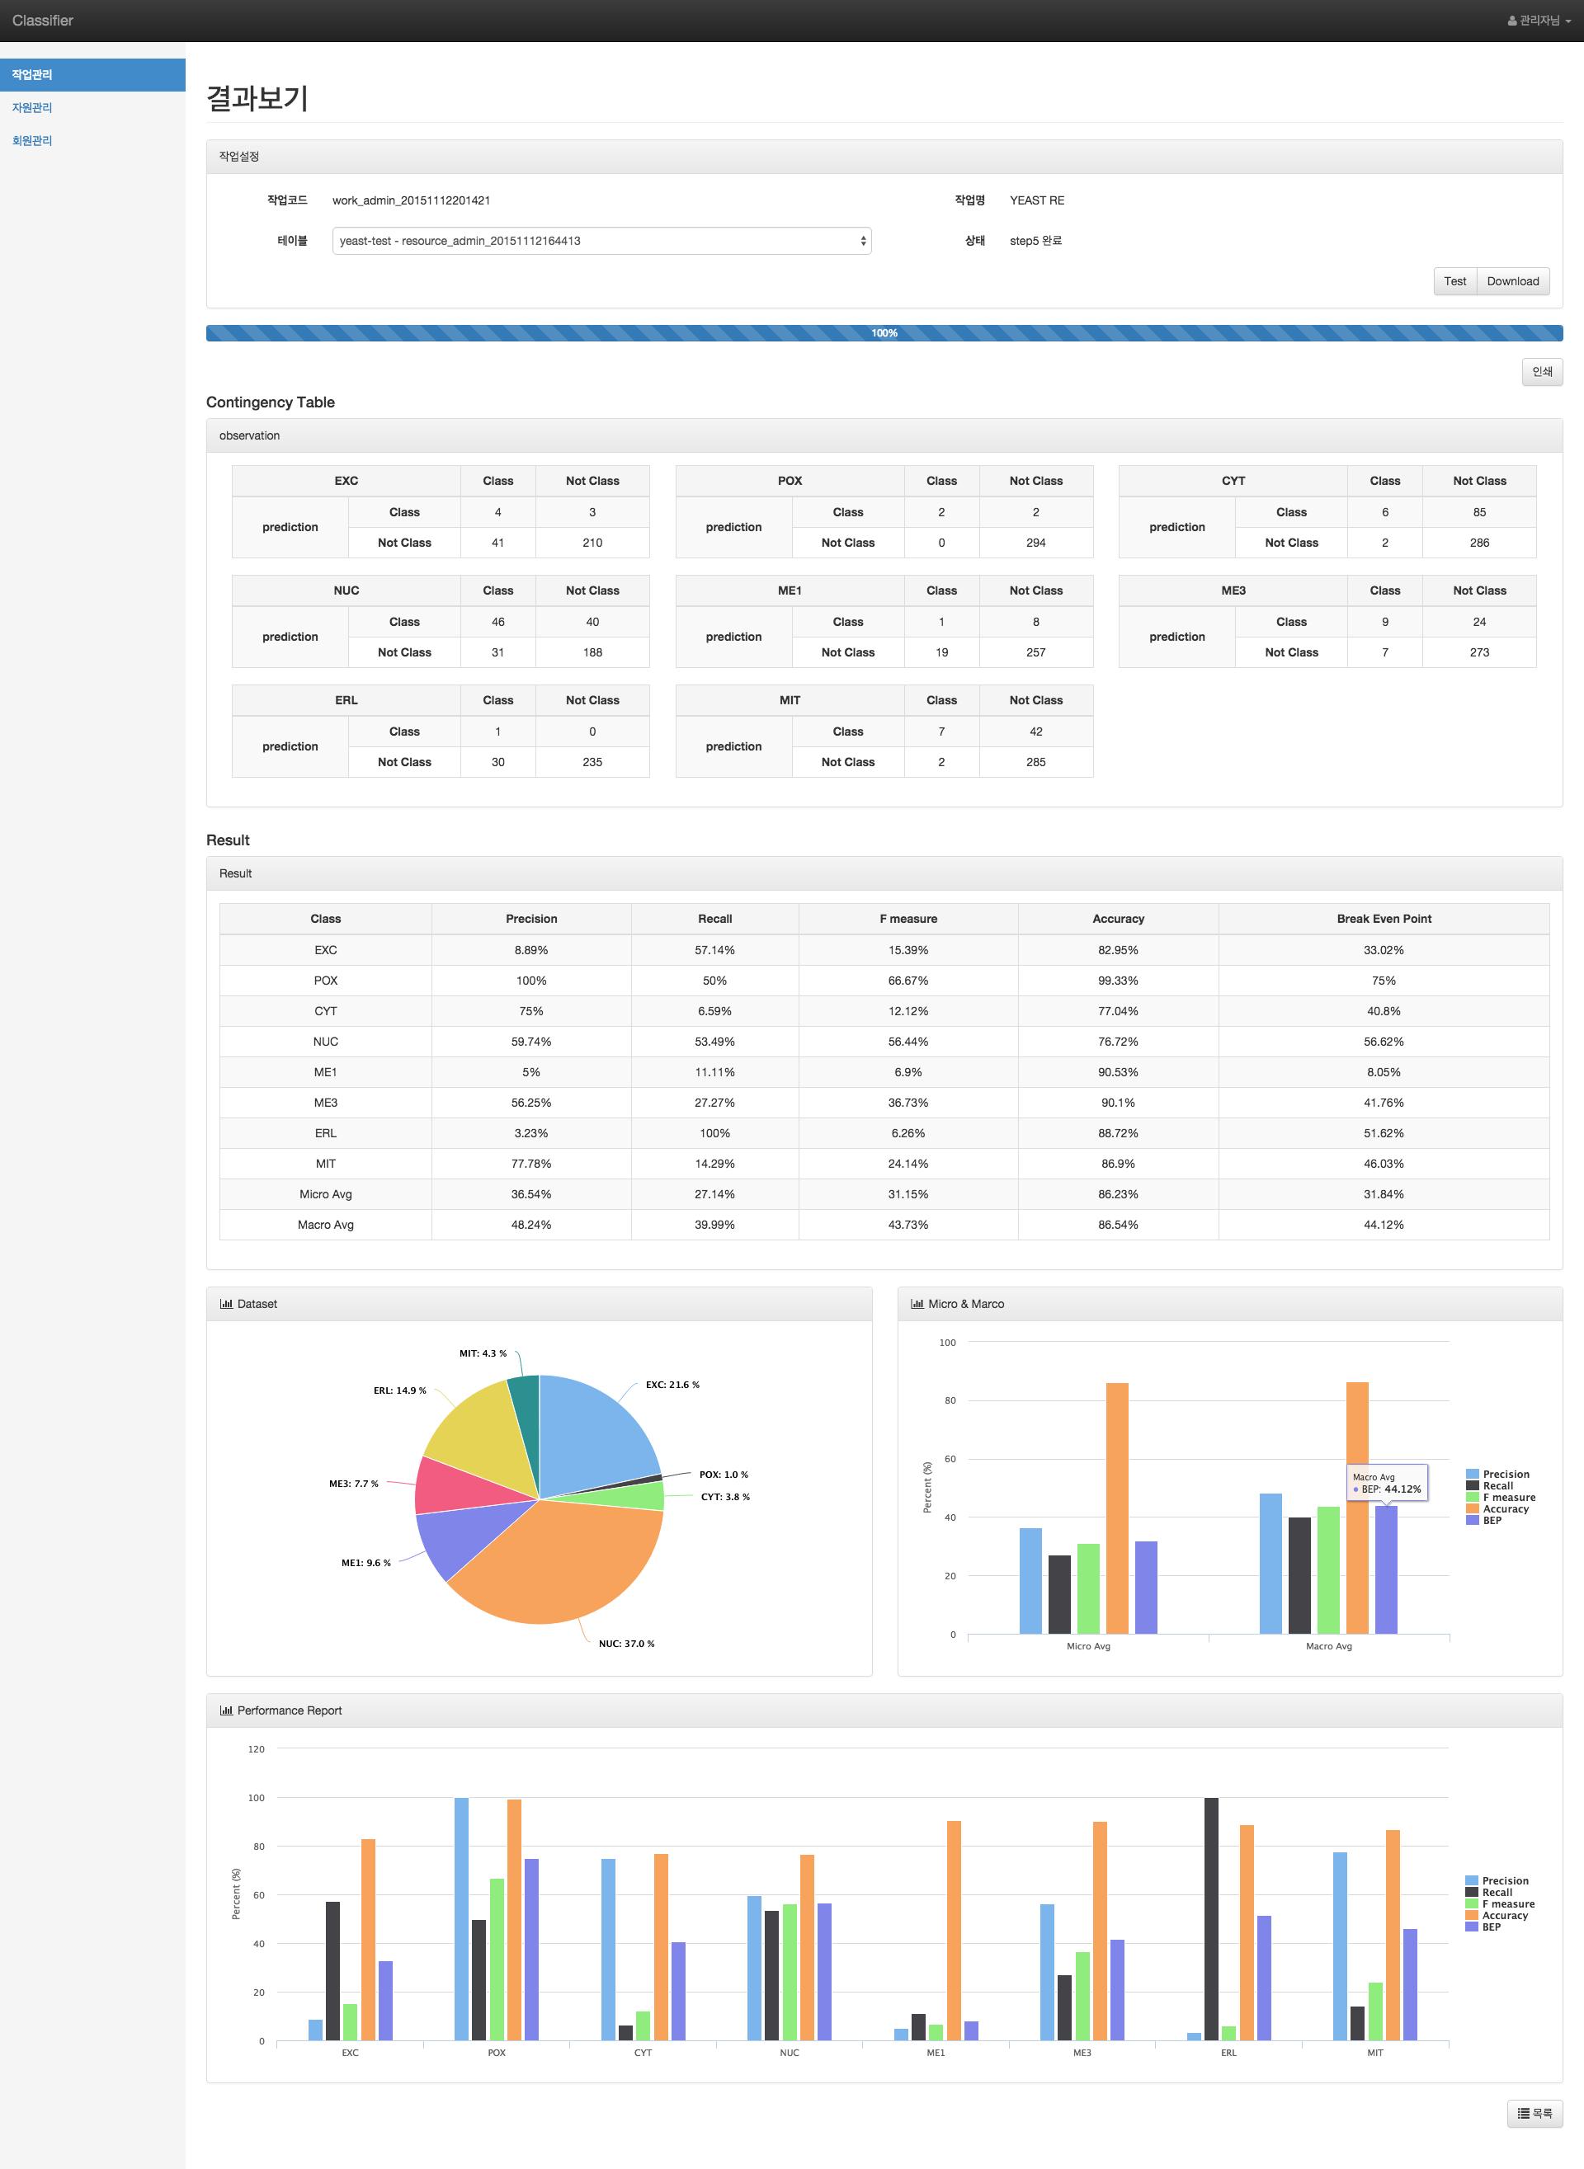1584x2169 pixels.
Task: Click the NUC: 37.0 % pie label
Action: [626, 1643]
